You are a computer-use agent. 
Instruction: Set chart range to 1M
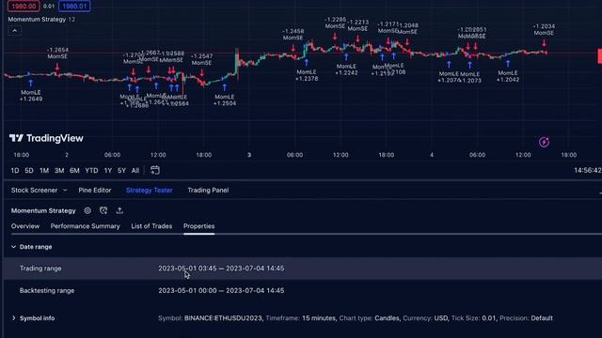click(44, 171)
